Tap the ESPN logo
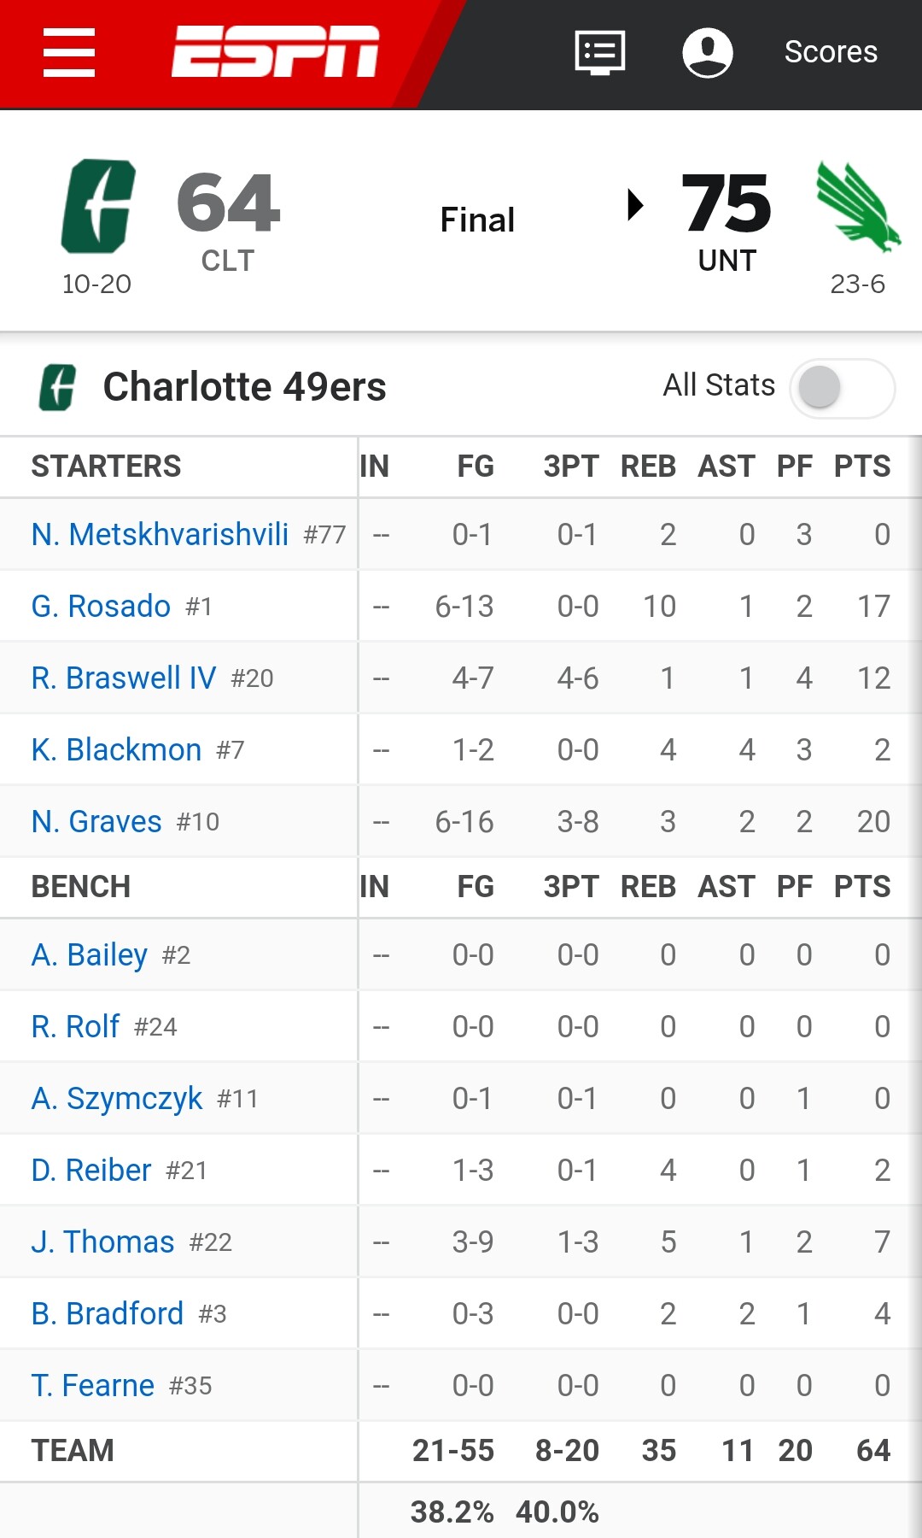This screenshot has height=1538, width=922. [275, 51]
